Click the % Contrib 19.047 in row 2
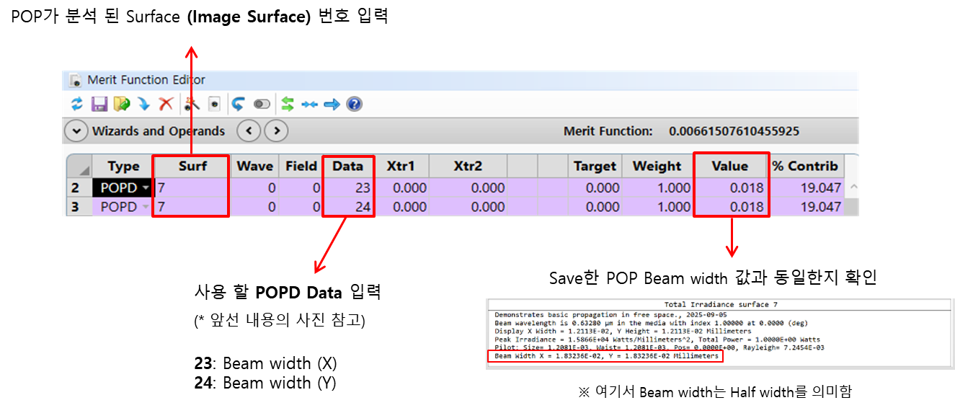Image resolution: width=955 pixels, height=408 pixels. click(806, 187)
